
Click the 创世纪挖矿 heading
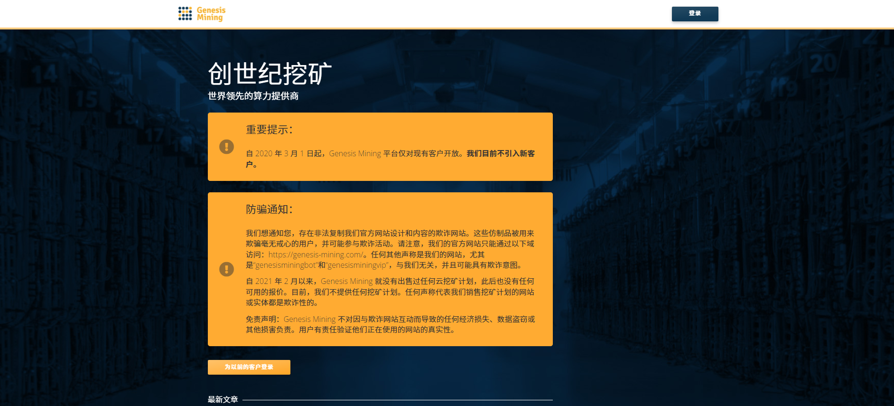click(270, 74)
